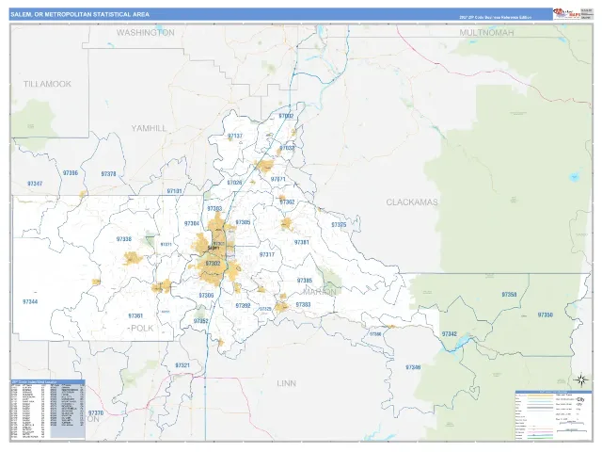
Task: Click ZIP code 97306 label
Action: click(x=206, y=296)
